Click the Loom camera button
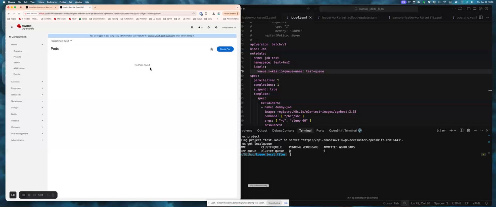 [13, 195]
